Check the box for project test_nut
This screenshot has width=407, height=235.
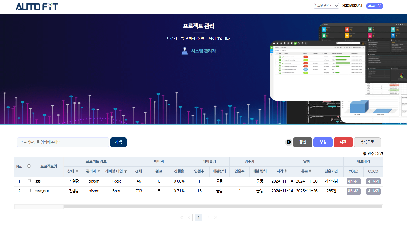(x=29, y=190)
